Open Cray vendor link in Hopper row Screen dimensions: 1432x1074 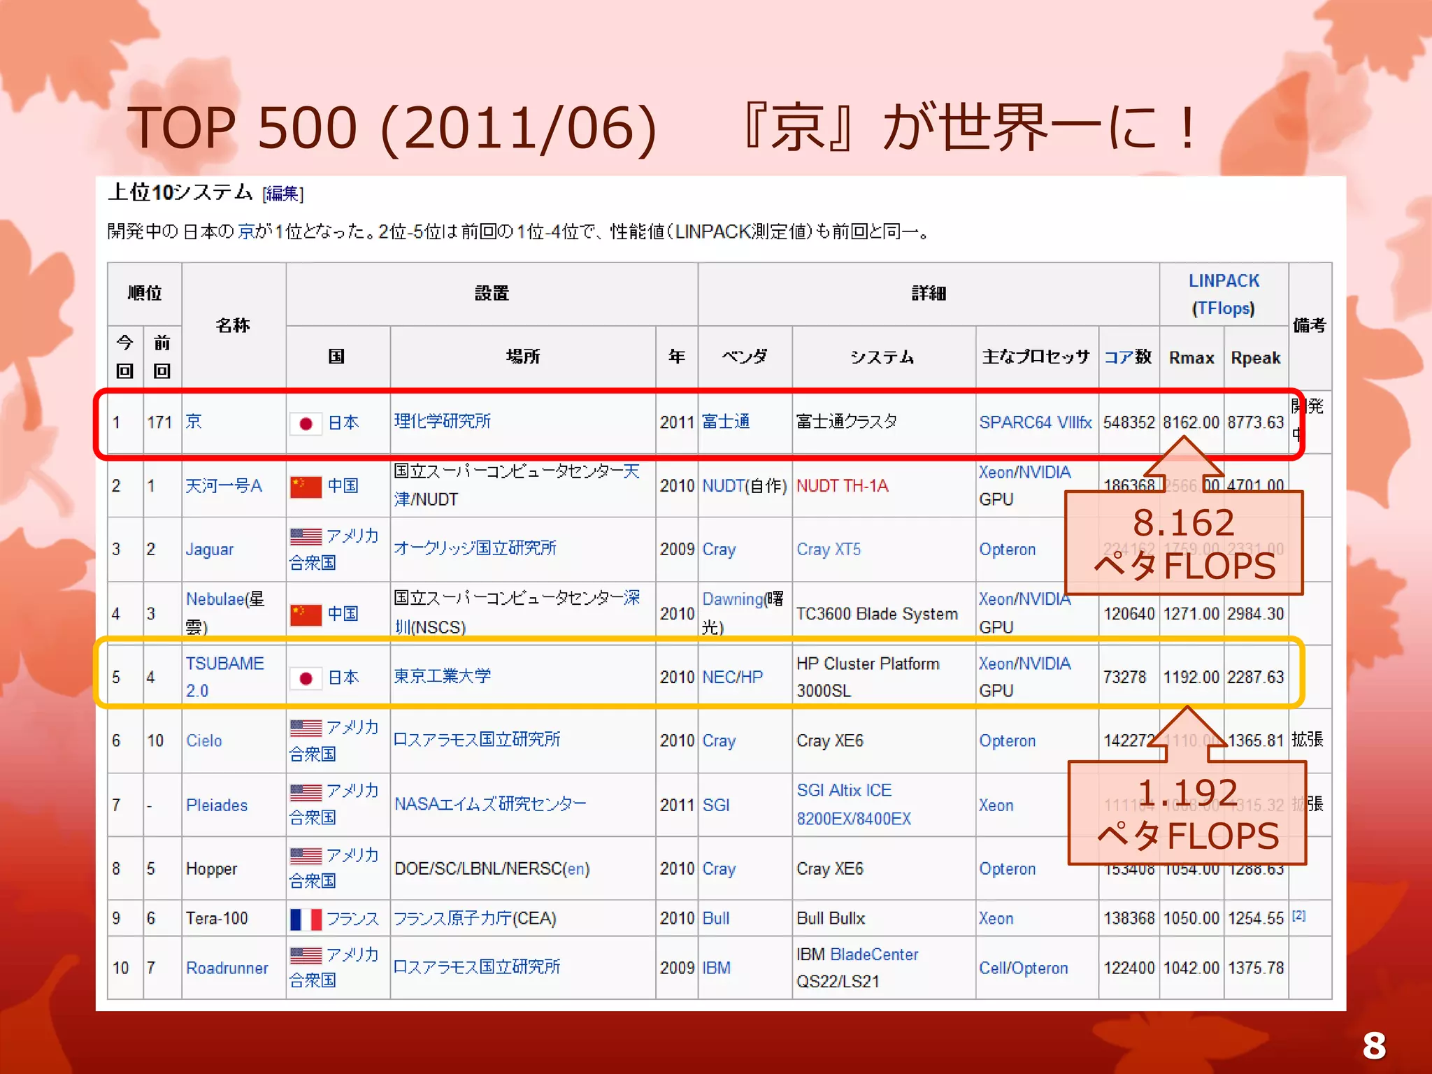pos(719,868)
